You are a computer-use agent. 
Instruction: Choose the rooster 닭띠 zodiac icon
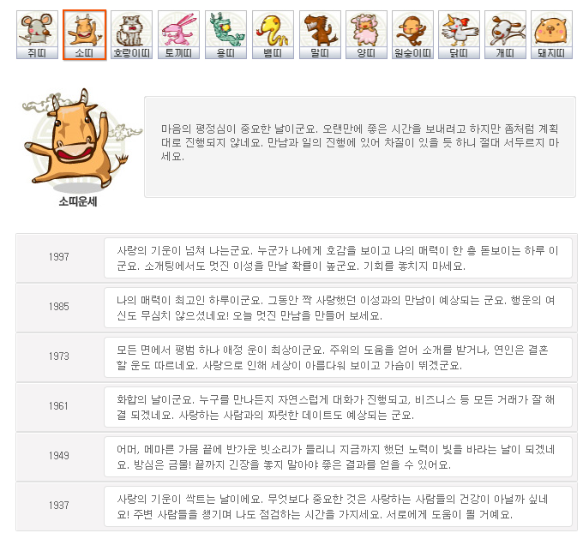point(460,34)
